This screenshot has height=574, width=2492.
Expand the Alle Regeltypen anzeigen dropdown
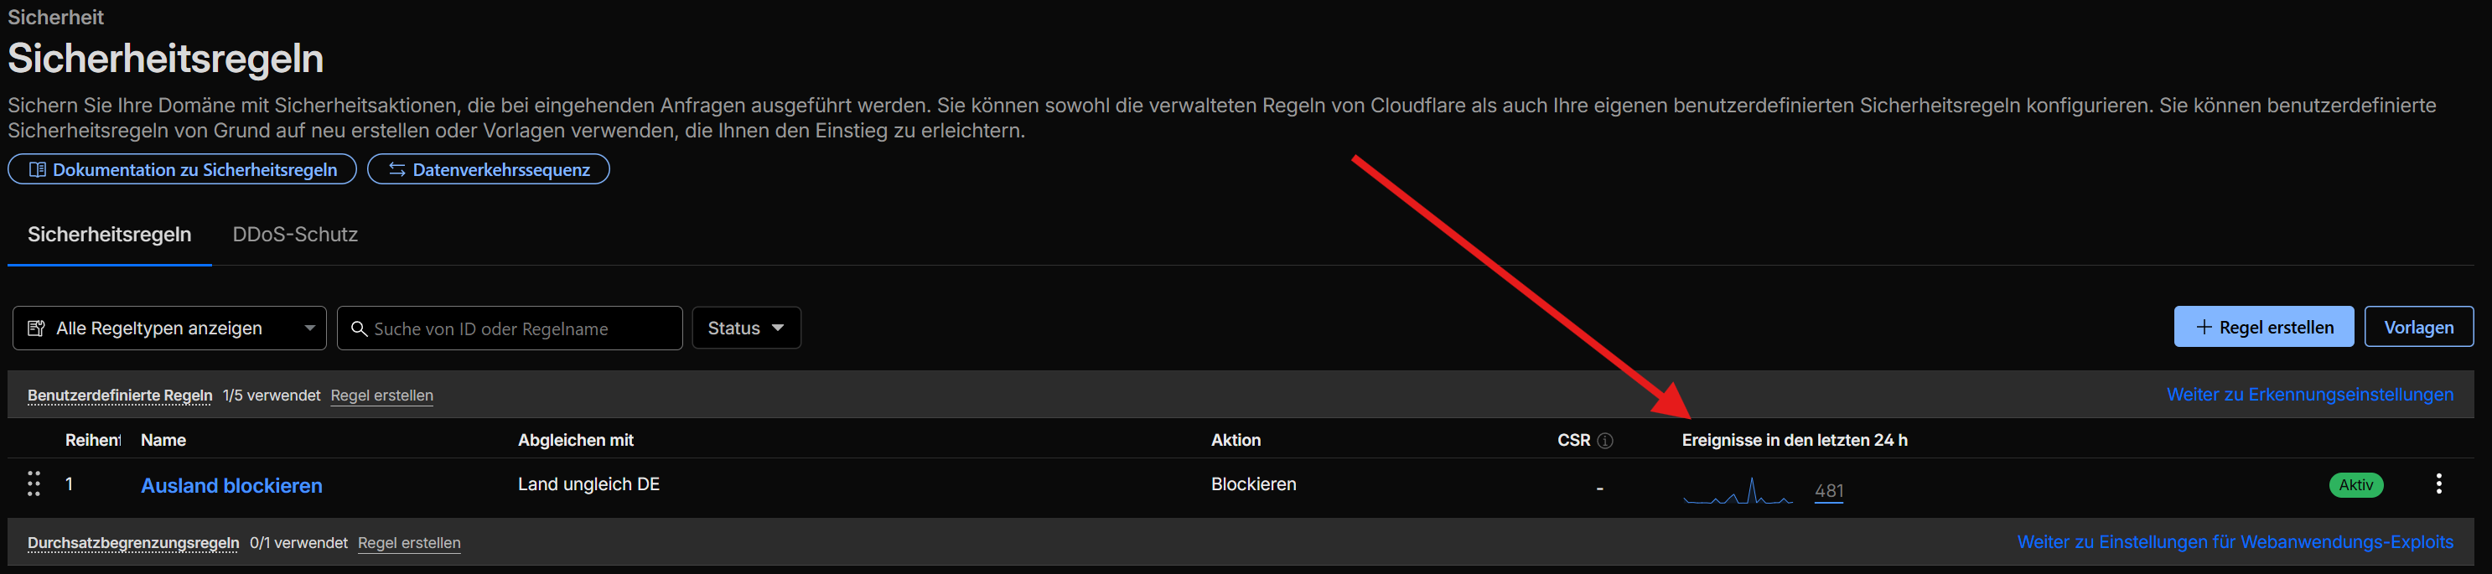pyautogui.click(x=308, y=328)
